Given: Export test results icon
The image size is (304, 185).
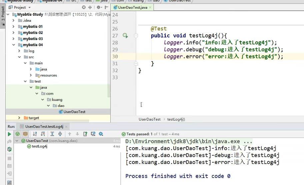Looking at the screenshot, I should click(85, 134).
